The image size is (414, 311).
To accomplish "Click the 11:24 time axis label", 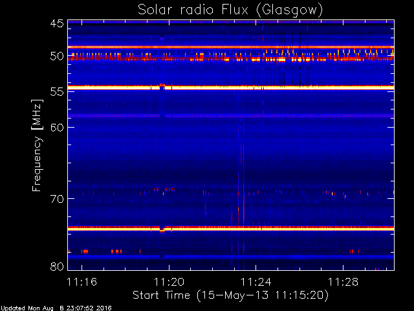I will 256,282.
